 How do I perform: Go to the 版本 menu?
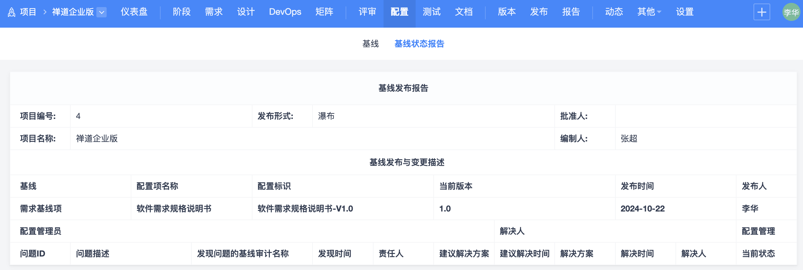point(507,12)
